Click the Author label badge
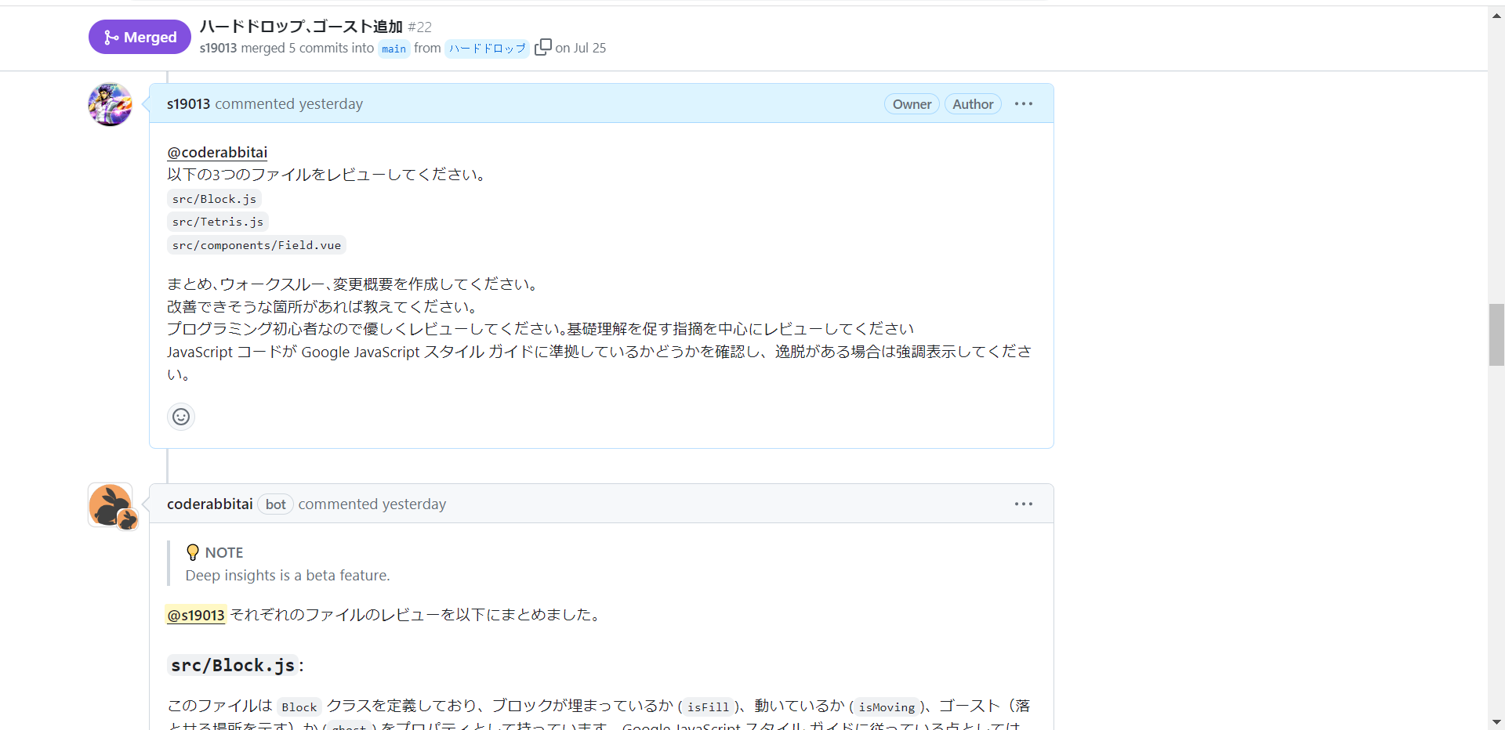Viewport: 1505px width, 730px height. tap(973, 103)
